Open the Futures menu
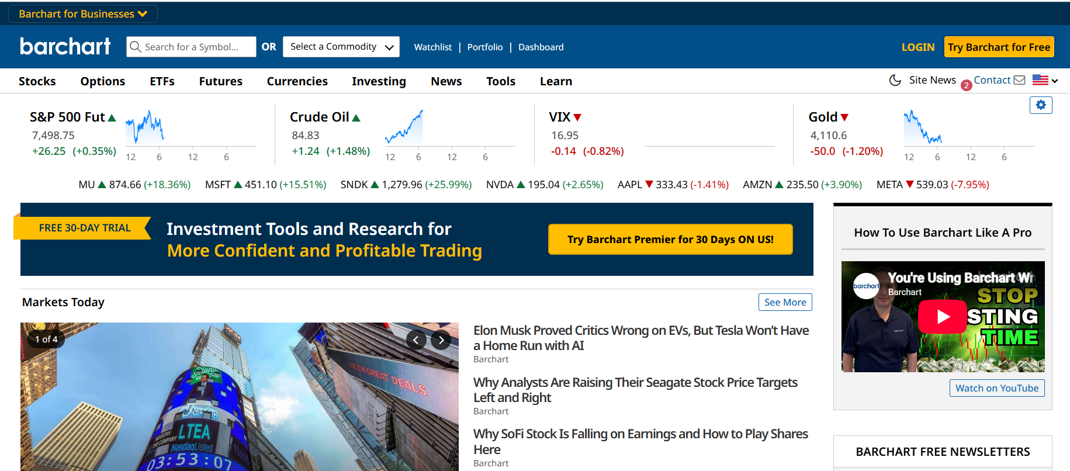The height and width of the screenshot is (471, 1070). click(x=220, y=81)
